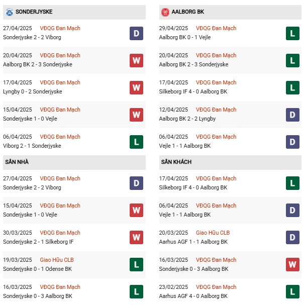Select the SÂN KHÁCH section header

[x=176, y=162]
